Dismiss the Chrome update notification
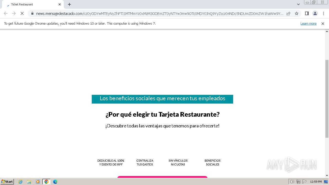 [x=323, y=23]
